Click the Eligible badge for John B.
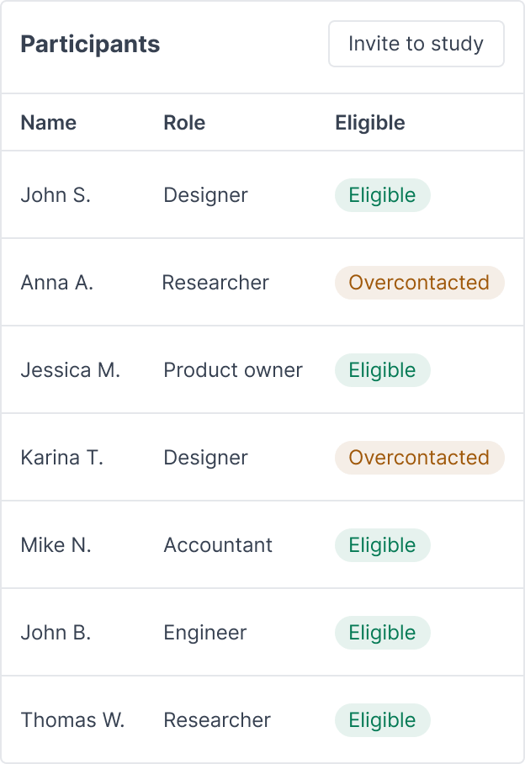525x764 pixels. click(383, 633)
